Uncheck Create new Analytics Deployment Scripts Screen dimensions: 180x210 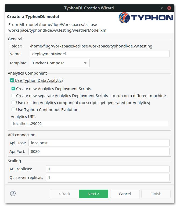(13, 89)
